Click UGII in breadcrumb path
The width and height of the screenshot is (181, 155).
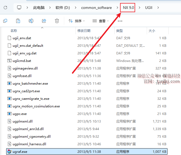(149, 8)
